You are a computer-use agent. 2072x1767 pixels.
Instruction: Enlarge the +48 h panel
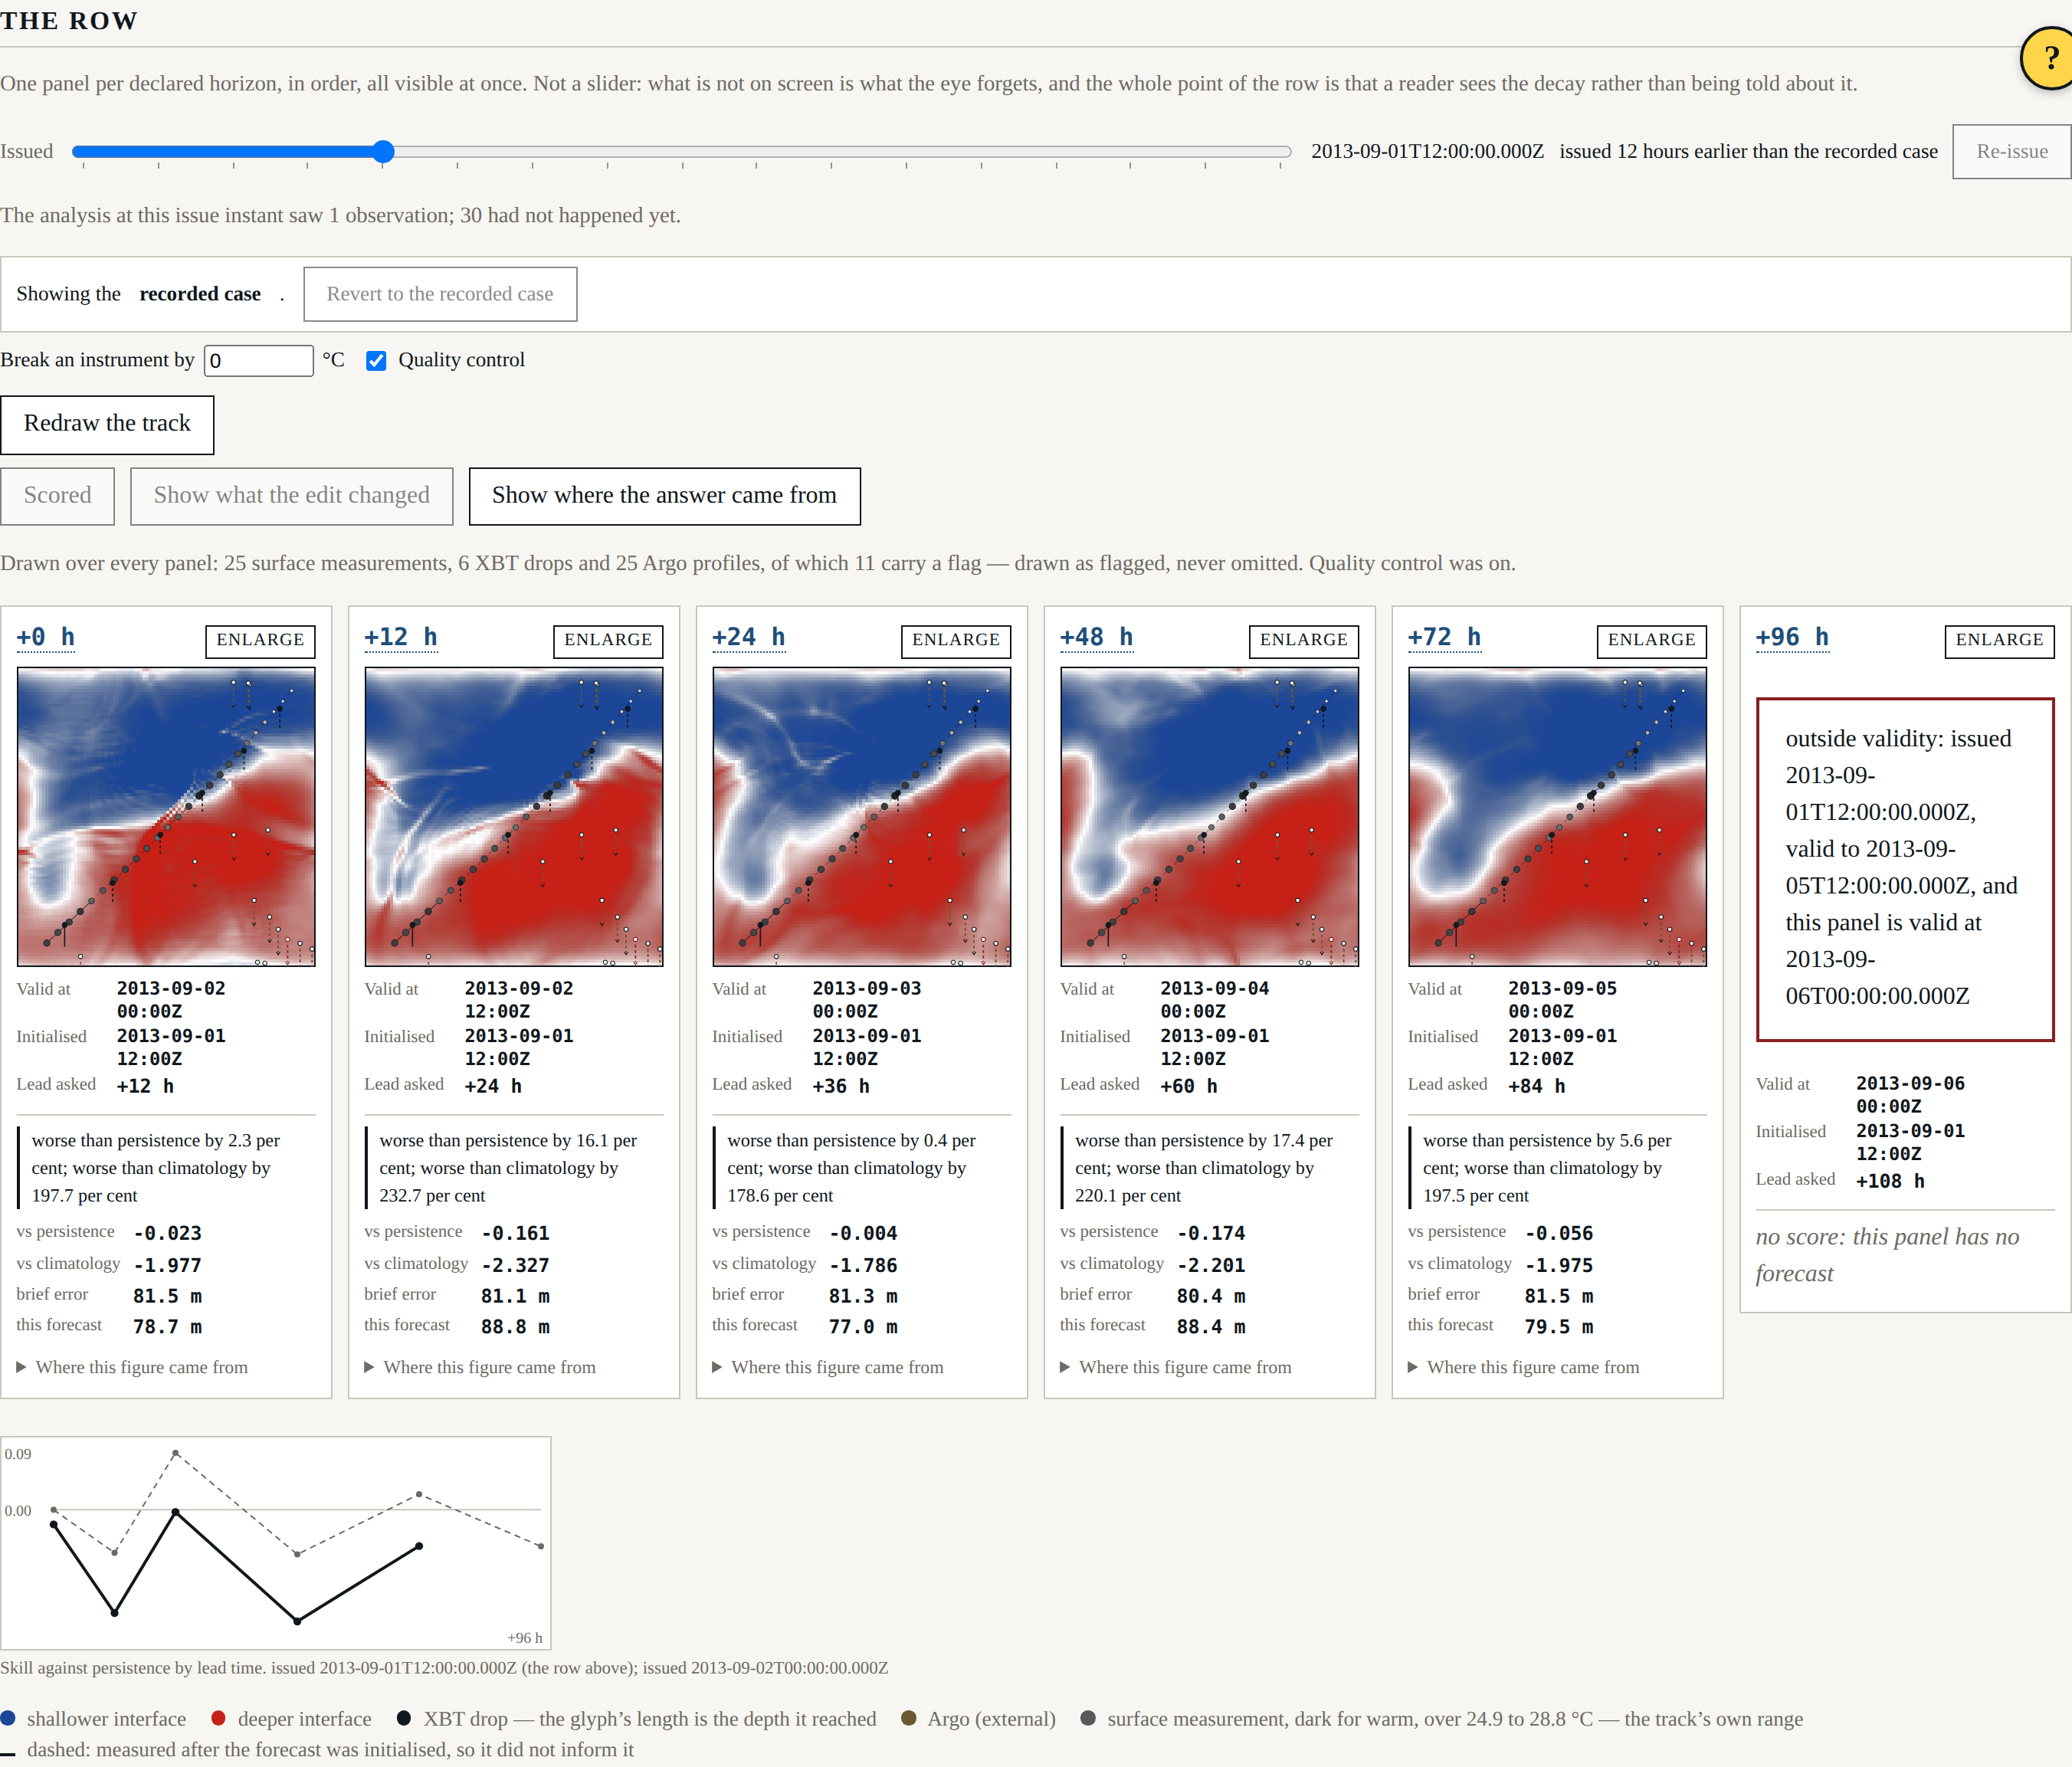click(x=1304, y=641)
